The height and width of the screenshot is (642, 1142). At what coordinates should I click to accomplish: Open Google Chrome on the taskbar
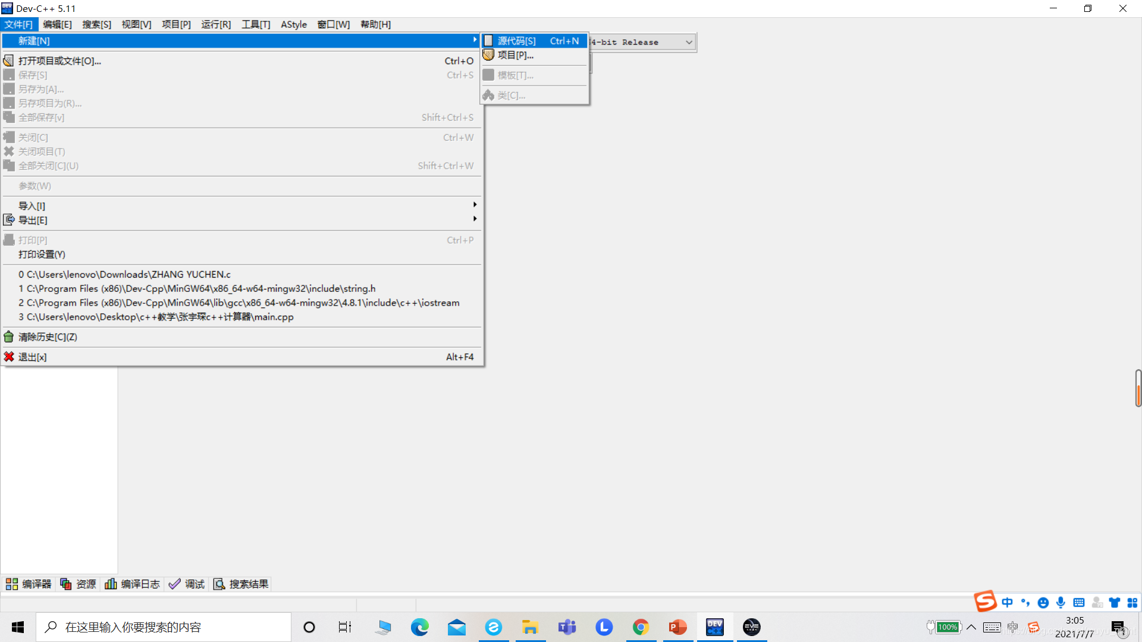pos(641,627)
